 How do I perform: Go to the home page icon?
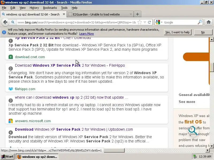[208, 22]
